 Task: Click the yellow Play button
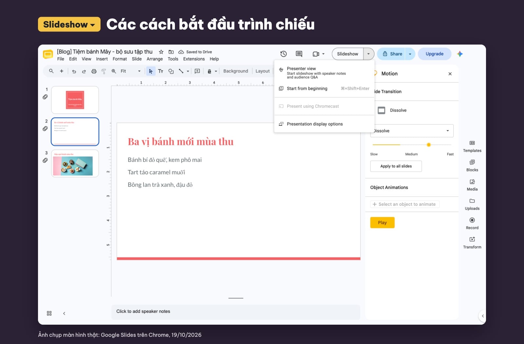point(382,222)
